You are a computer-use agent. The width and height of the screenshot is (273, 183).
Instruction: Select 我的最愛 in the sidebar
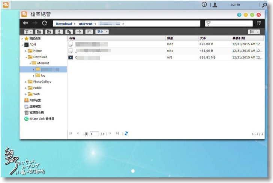35,38
